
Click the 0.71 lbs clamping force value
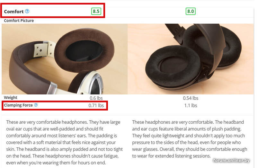click(x=96, y=105)
